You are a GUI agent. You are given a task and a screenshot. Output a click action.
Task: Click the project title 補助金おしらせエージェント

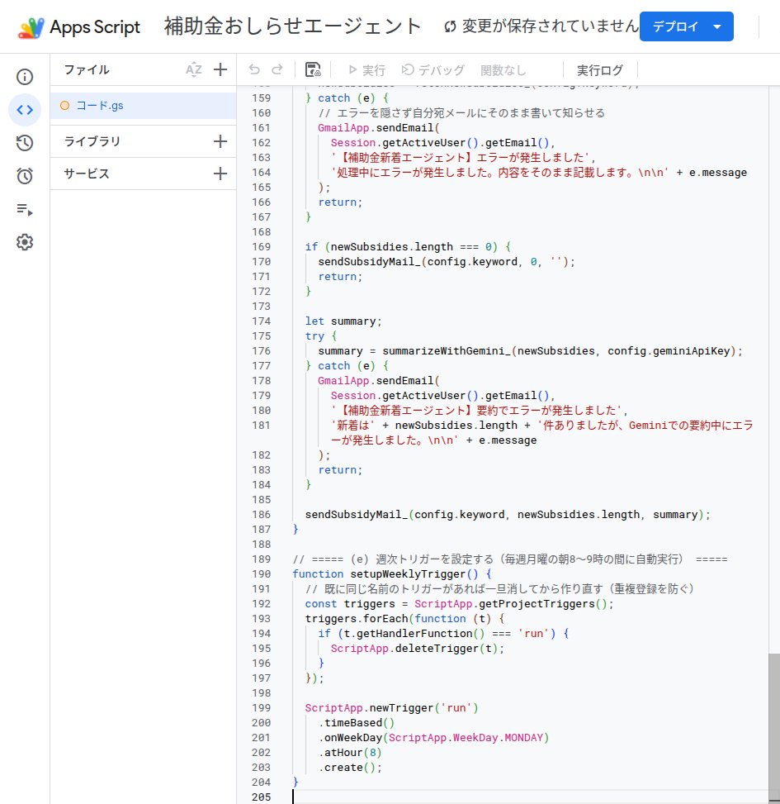pos(293,26)
